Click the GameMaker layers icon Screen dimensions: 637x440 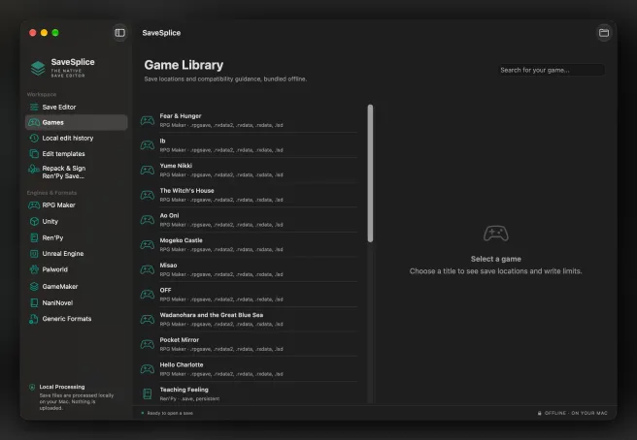coord(34,287)
